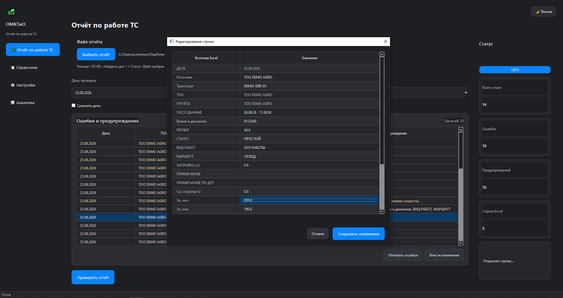Open Настройки gear icon in sidebar

pyautogui.click(x=13, y=85)
